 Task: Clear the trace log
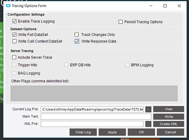point(83,132)
